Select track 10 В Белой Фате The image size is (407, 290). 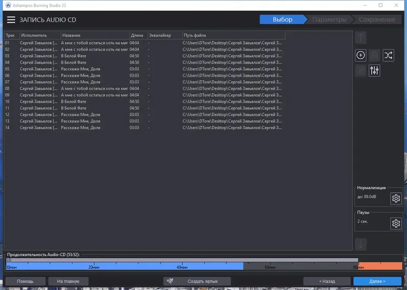[144, 102]
